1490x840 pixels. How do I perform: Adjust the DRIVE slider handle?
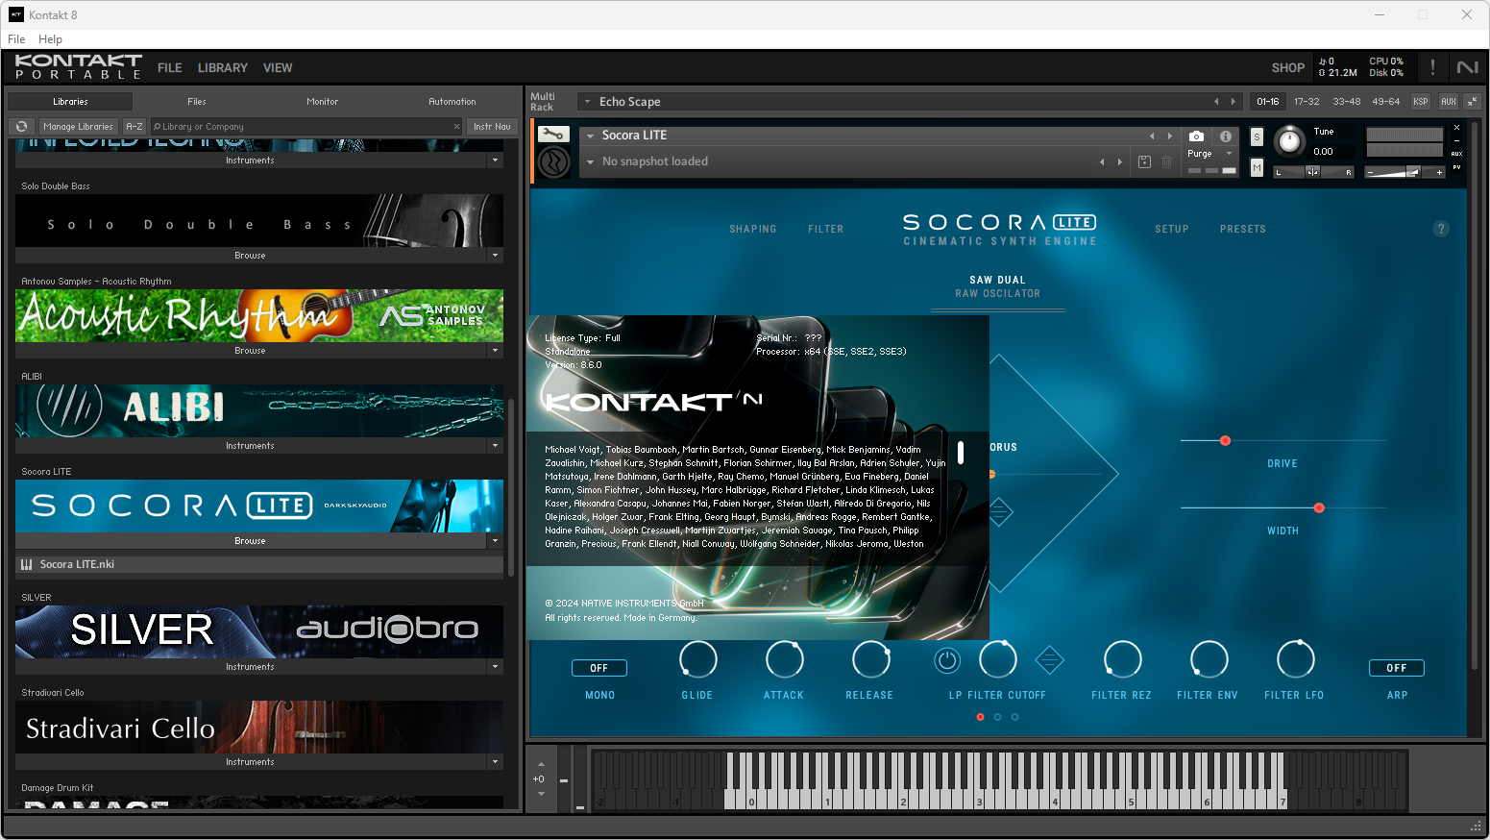coord(1225,441)
